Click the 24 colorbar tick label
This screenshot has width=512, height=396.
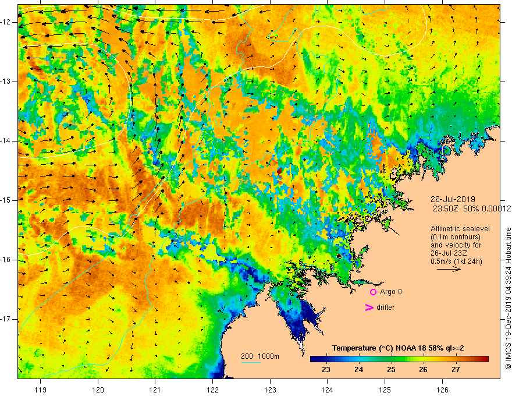point(358,370)
